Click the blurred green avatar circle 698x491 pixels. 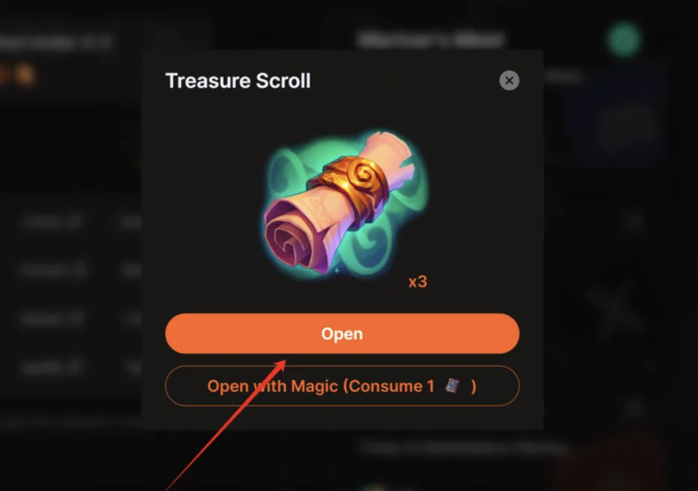[624, 39]
